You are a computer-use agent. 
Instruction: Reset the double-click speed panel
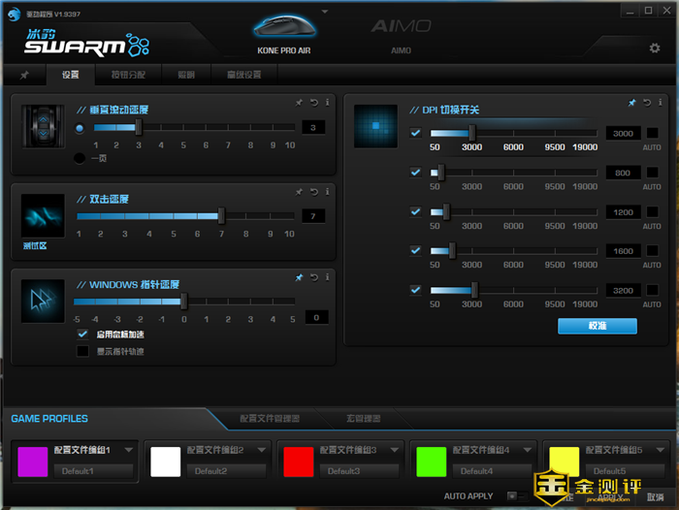tap(313, 192)
